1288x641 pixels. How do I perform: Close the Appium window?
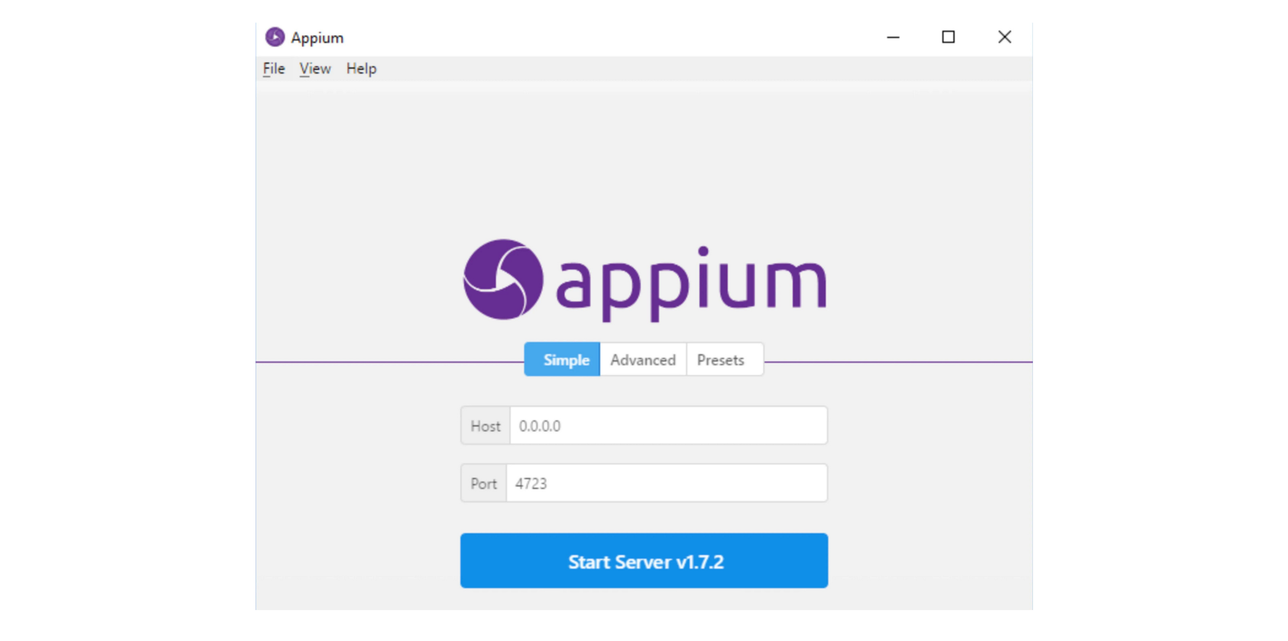[1004, 37]
